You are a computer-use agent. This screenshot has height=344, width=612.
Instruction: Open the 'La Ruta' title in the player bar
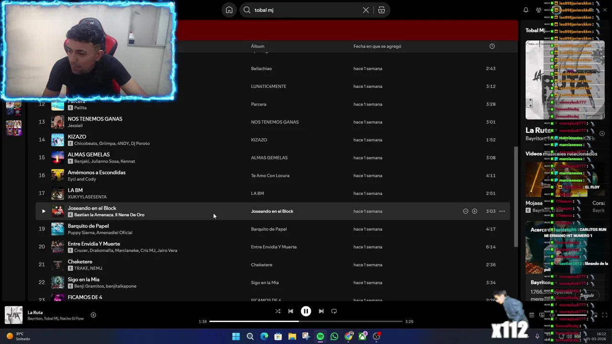point(35,312)
